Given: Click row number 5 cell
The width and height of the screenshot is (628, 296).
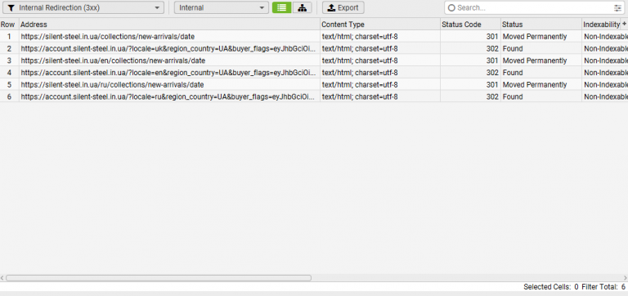Looking at the screenshot, I should (9, 84).
